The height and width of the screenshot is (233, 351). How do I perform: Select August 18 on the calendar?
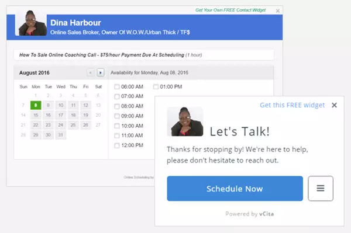(x=73, y=115)
